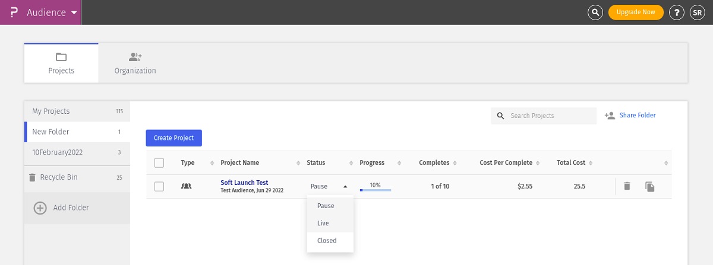Viewport: 713px width, 265px height.
Task: Click the Share Folder person icon
Action: click(x=610, y=116)
